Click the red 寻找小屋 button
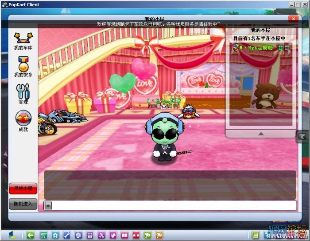 23,188
